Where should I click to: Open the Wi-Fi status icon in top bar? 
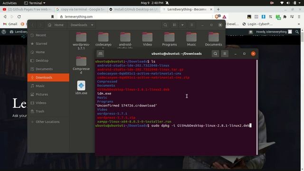tap(282, 3)
